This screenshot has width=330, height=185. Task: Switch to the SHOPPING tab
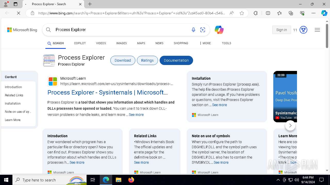[181, 43]
